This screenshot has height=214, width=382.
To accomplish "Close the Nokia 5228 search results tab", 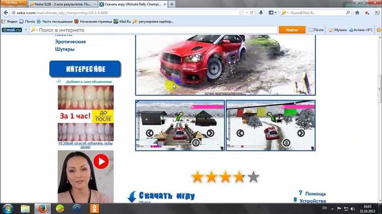I will coord(95,4).
